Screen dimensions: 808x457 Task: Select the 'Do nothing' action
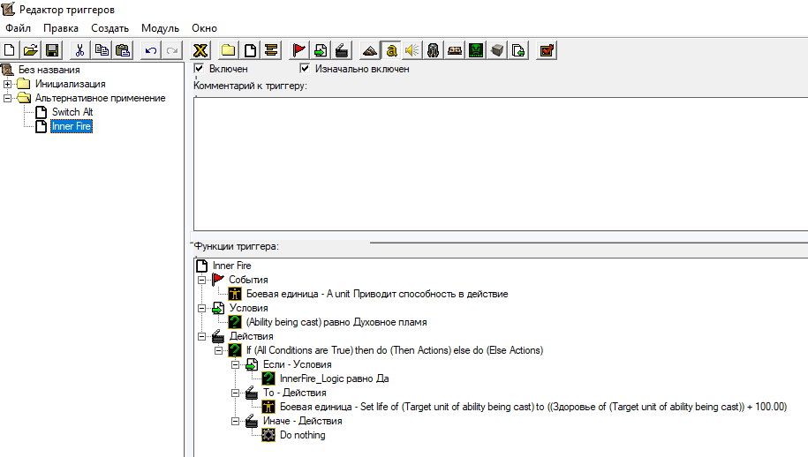[x=303, y=436]
